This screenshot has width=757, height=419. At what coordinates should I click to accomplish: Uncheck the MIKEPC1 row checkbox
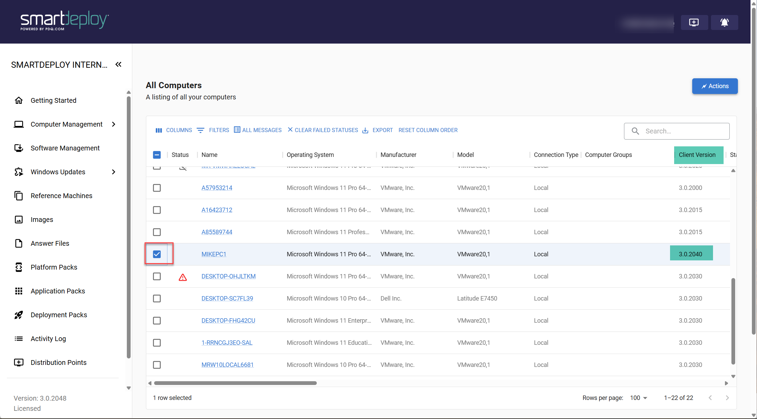pos(157,254)
